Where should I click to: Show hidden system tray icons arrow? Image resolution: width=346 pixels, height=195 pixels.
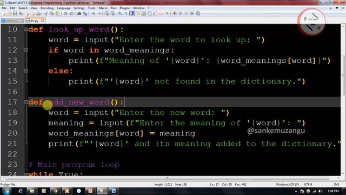coord(296,191)
